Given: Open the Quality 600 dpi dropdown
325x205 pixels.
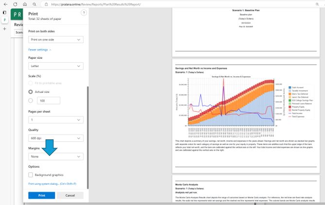Looking at the screenshot, I should [56, 138].
